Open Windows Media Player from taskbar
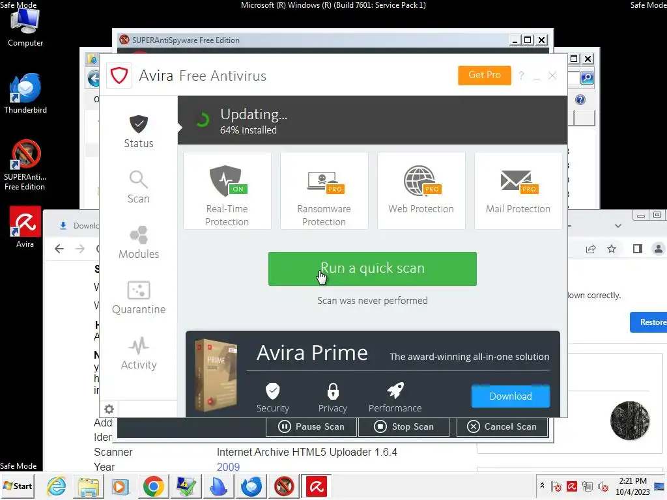667x500 pixels. [x=121, y=486]
